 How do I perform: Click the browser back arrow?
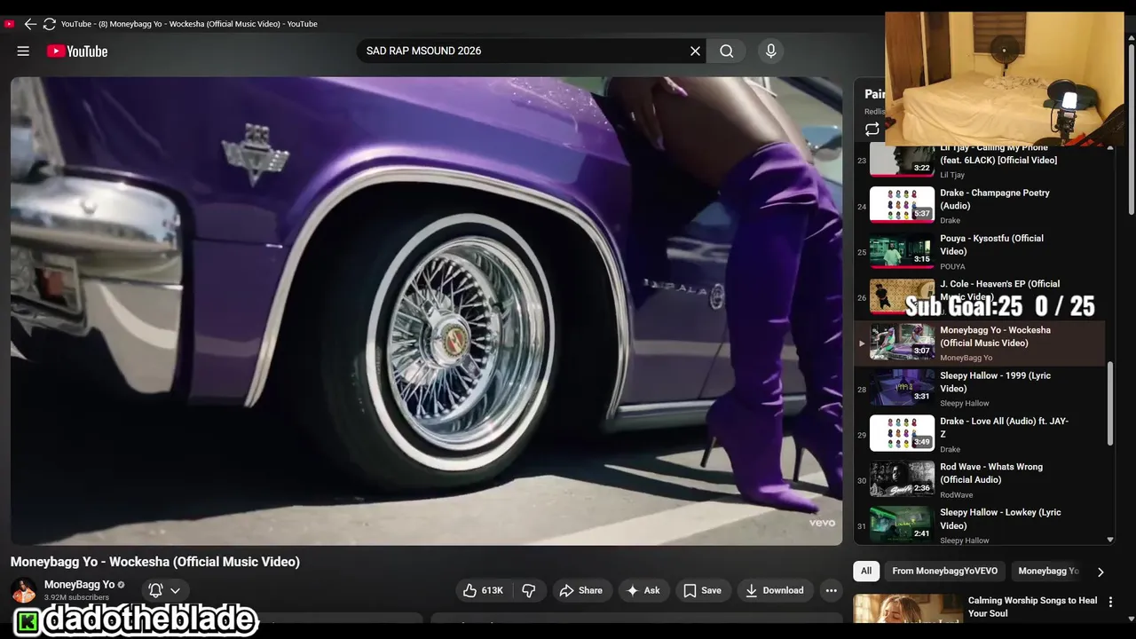pos(30,24)
